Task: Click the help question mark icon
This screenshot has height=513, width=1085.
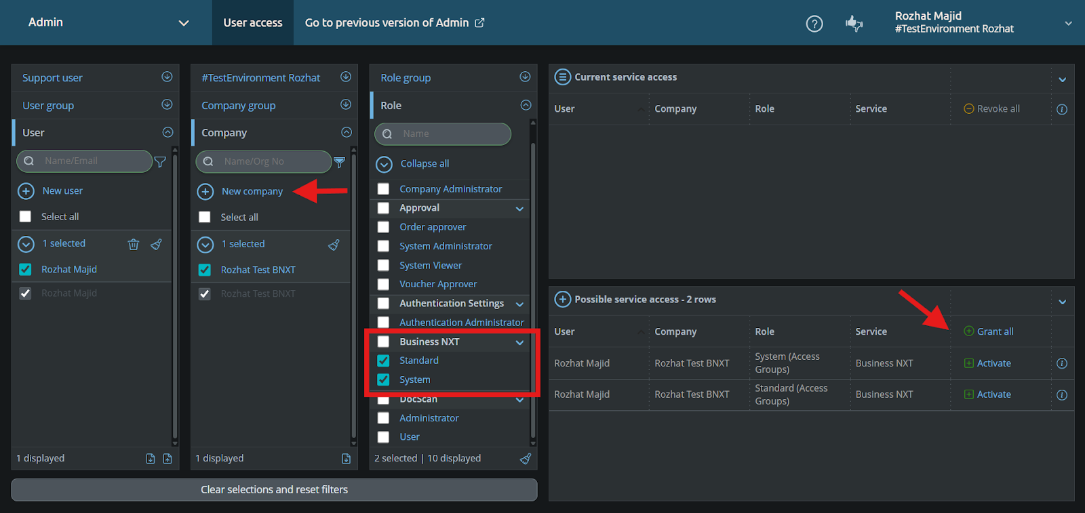Action: pyautogui.click(x=814, y=24)
